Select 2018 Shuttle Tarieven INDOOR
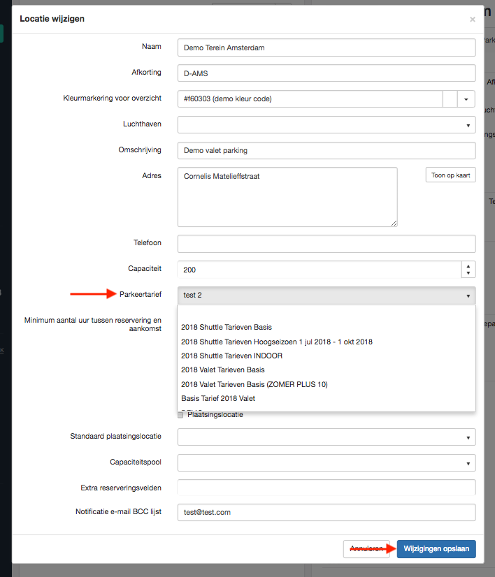495x577 pixels. 327,356
